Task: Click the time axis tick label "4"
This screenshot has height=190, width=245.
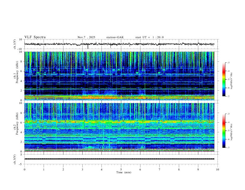Action: pyautogui.click(x=102, y=170)
